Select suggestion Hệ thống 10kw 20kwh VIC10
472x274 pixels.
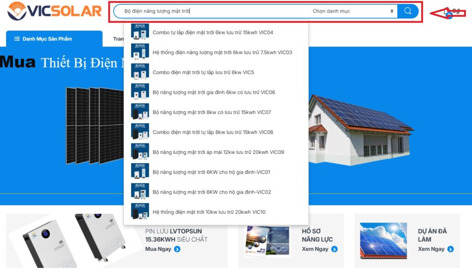pyautogui.click(x=209, y=212)
